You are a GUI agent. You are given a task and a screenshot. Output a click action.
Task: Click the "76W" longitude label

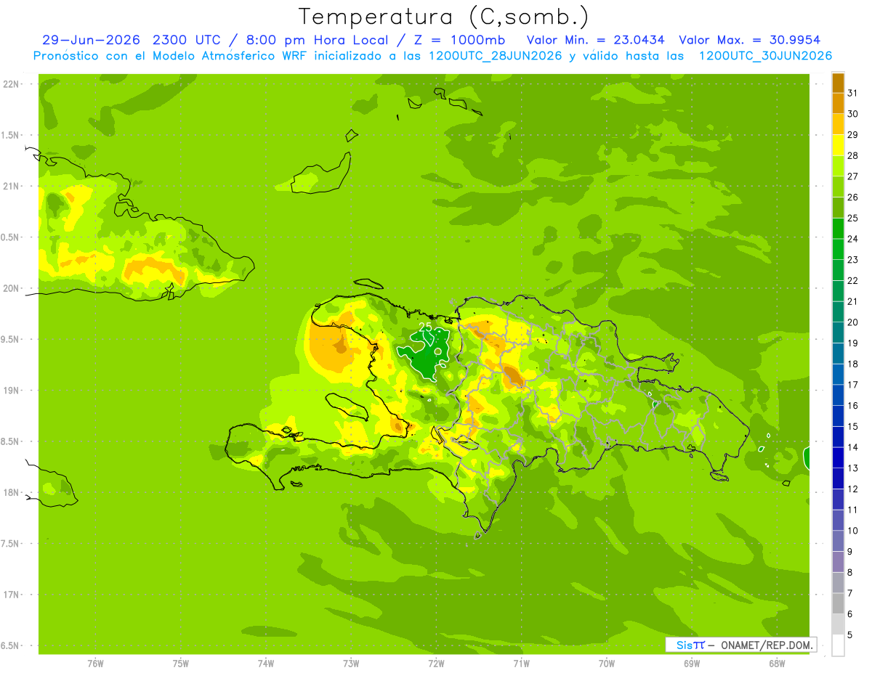(95, 664)
